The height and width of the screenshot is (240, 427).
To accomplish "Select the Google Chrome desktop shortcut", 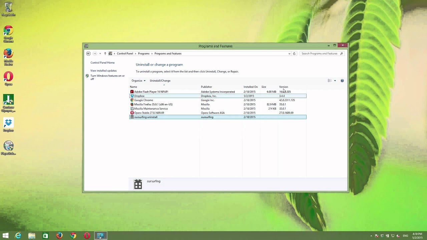I will tap(8, 34).
